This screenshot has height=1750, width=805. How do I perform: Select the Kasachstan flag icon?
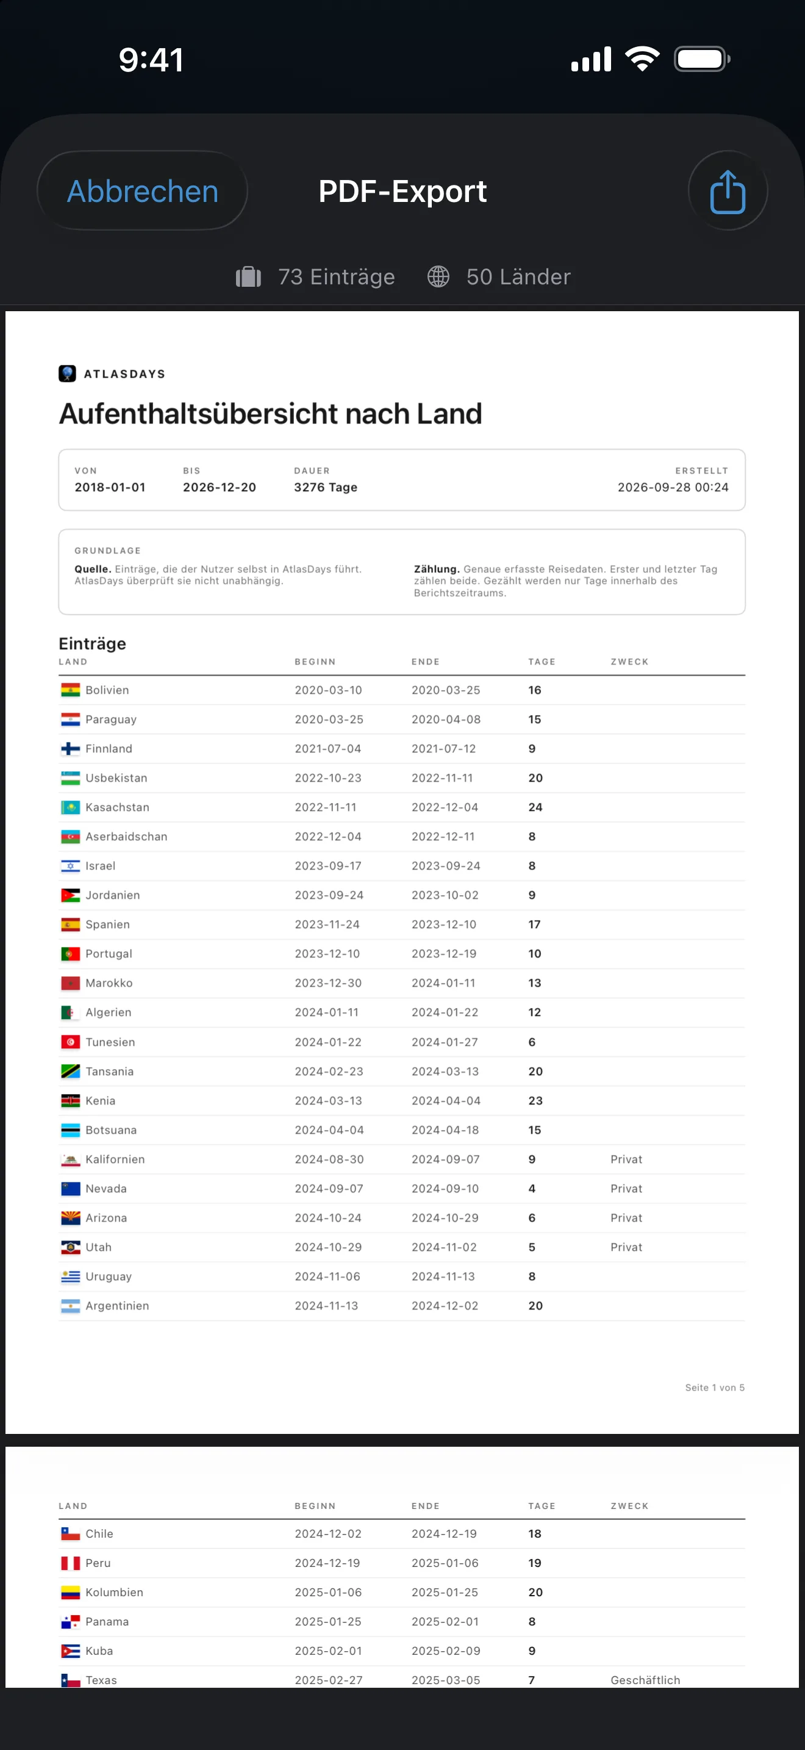(x=71, y=807)
